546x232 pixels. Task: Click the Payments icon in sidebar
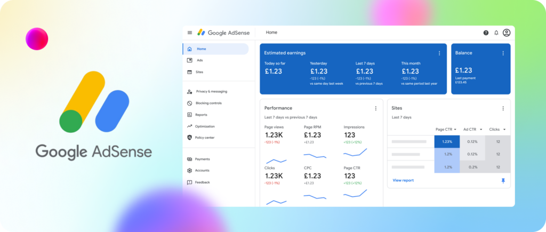click(x=189, y=159)
